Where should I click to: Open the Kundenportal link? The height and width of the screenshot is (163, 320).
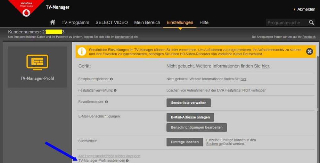point(124,37)
